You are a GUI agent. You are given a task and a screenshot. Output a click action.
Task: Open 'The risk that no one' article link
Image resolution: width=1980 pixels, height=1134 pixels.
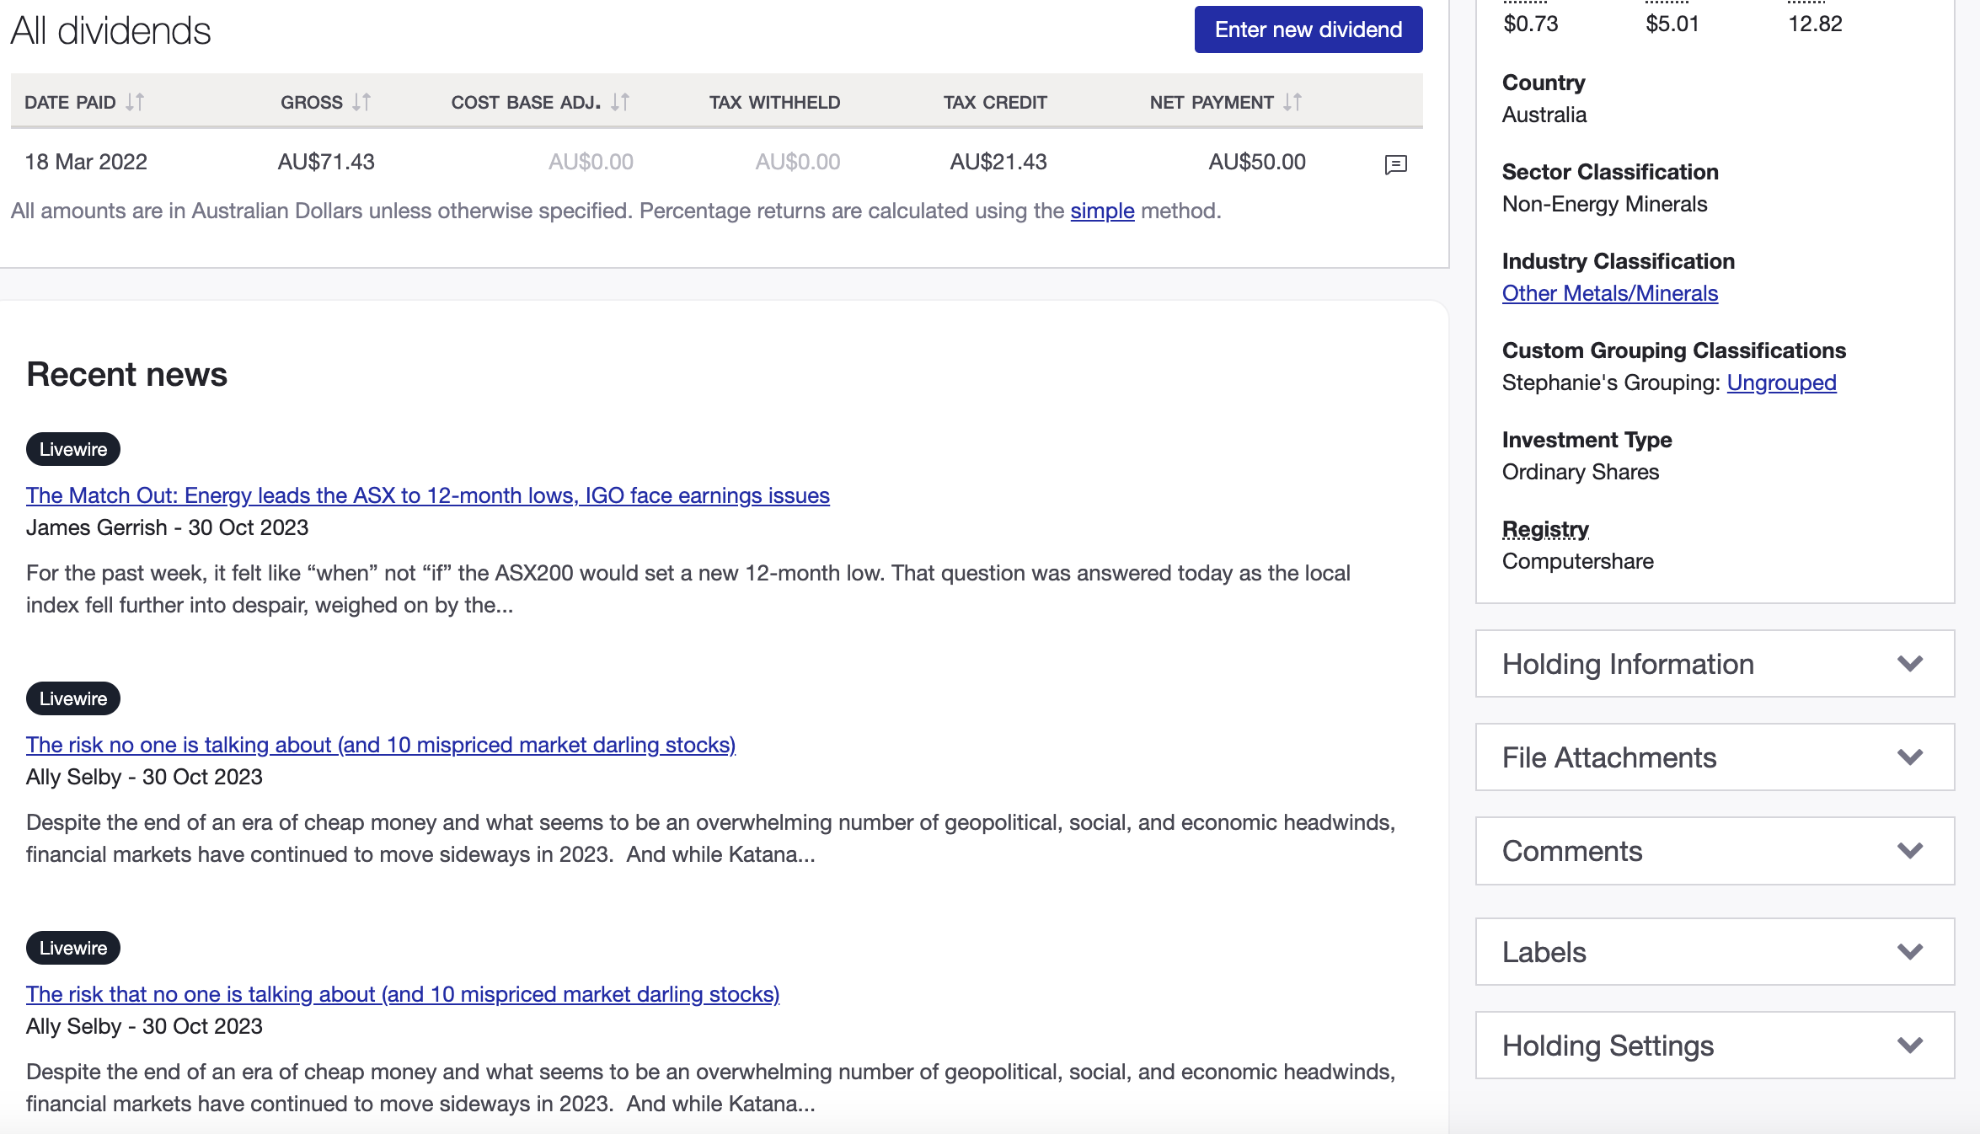pos(402,994)
